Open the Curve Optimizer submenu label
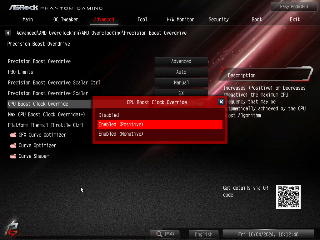 point(37,146)
